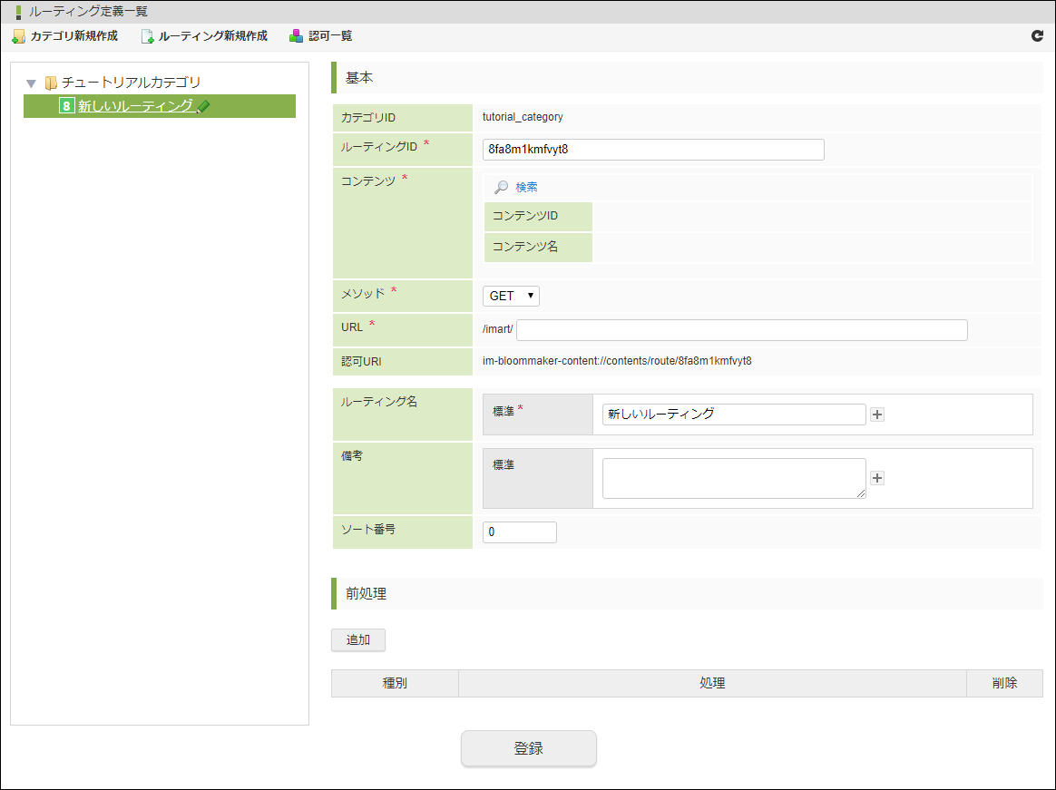1056x790 pixels.
Task: Click the green 8 routing icon
Action: pyautogui.click(x=66, y=106)
